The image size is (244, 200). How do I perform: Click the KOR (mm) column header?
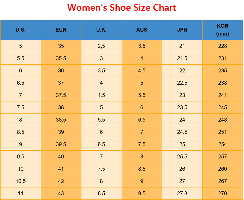(223, 30)
